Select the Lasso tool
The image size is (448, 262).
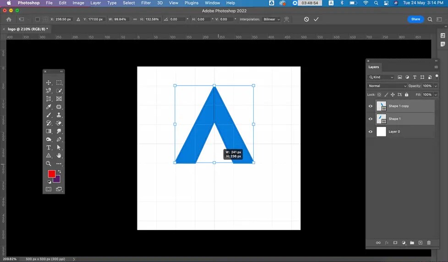tap(49, 91)
